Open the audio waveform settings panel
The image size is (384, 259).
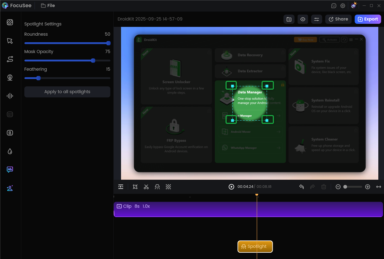coord(10,96)
